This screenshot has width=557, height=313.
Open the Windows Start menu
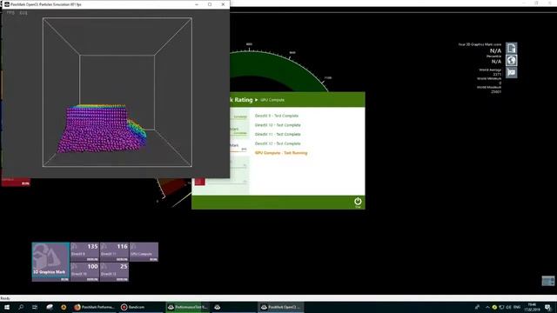(7, 307)
